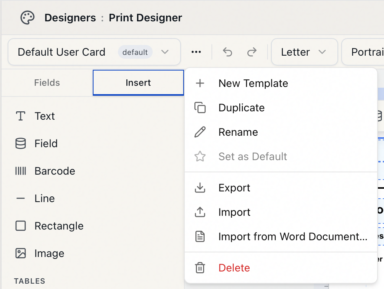Image resolution: width=384 pixels, height=289 pixels.
Task: Select Export in the menu
Action: click(x=281, y=188)
